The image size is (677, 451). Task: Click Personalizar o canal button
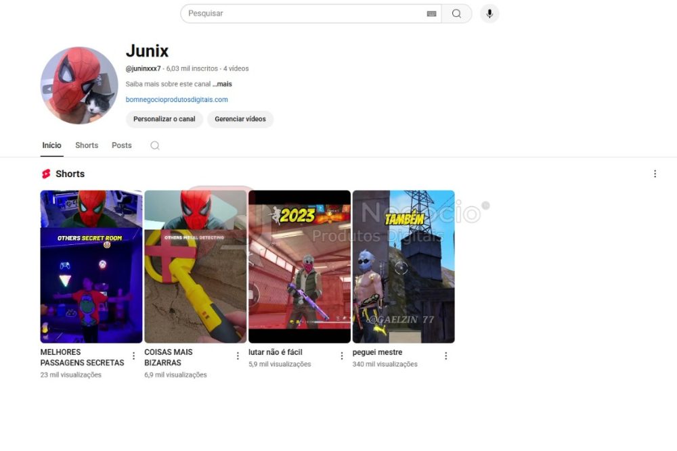(164, 119)
